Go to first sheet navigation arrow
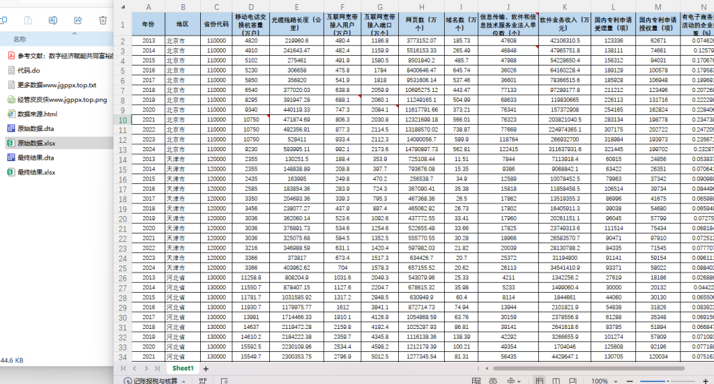Viewport: 714px width, 384px height. click(123, 368)
